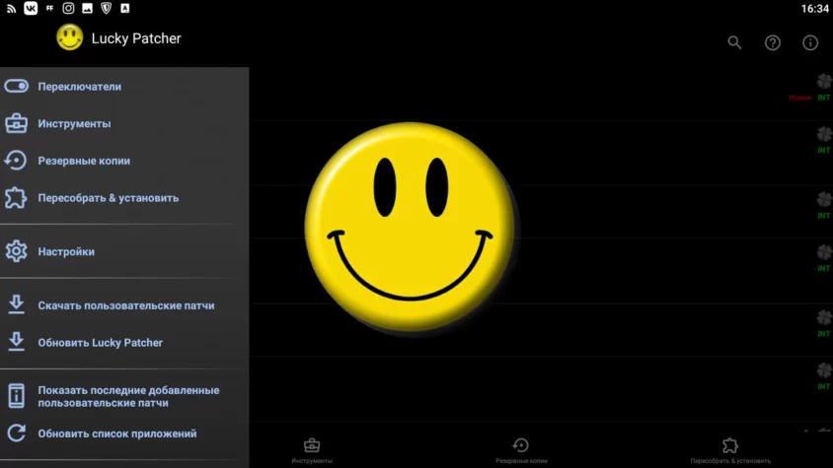Click the gear icon beside Настройки
833x468 pixels.
coord(16,251)
